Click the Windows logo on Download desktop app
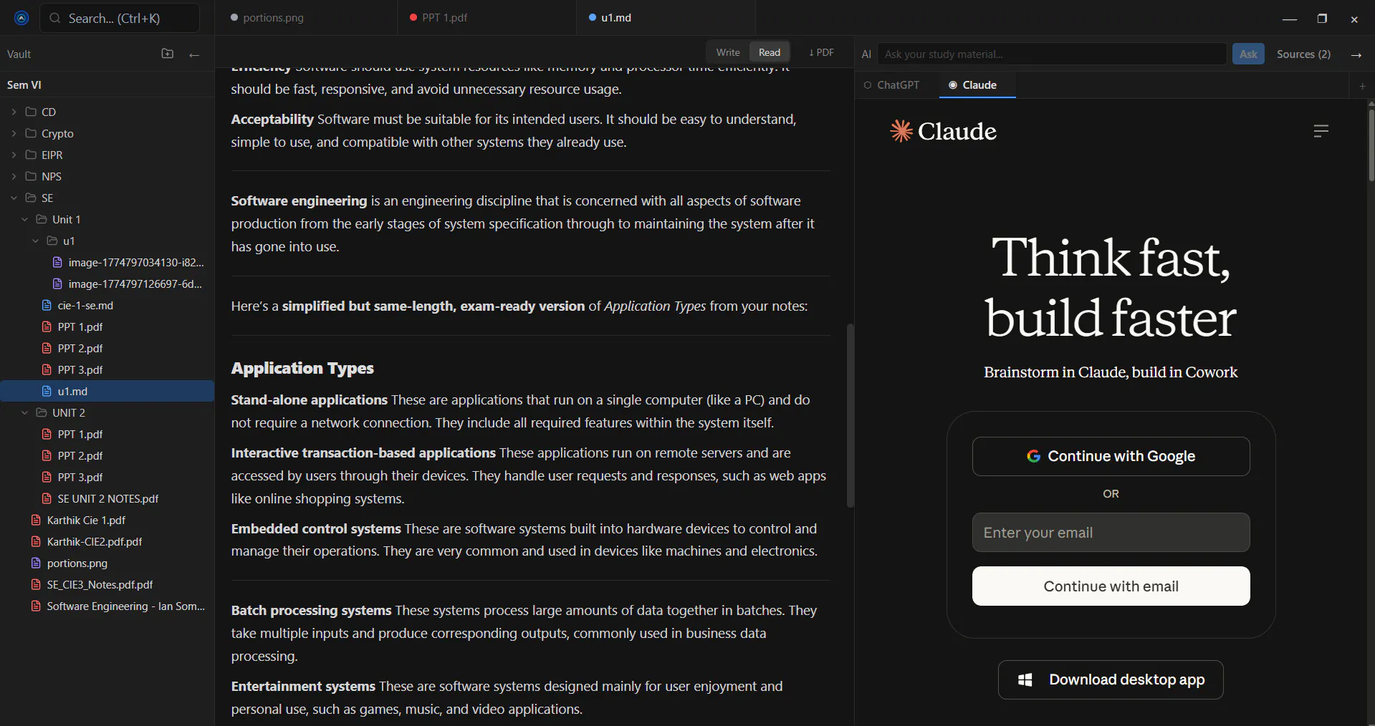Image resolution: width=1375 pixels, height=726 pixels. (1025, 679)
